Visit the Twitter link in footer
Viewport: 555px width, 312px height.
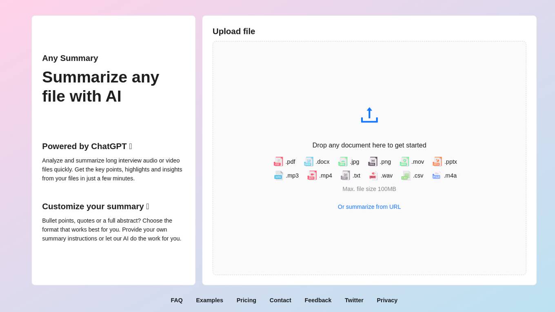tap(354, 300)
